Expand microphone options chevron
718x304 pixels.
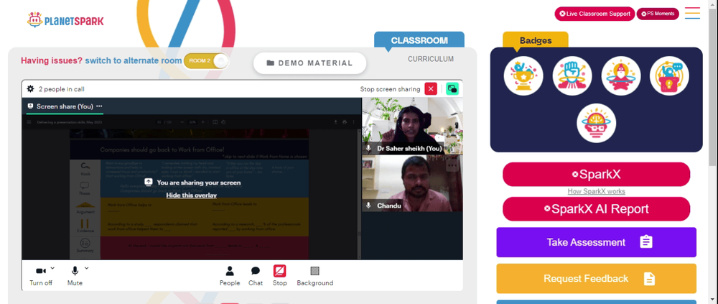(x=87, y=268)
